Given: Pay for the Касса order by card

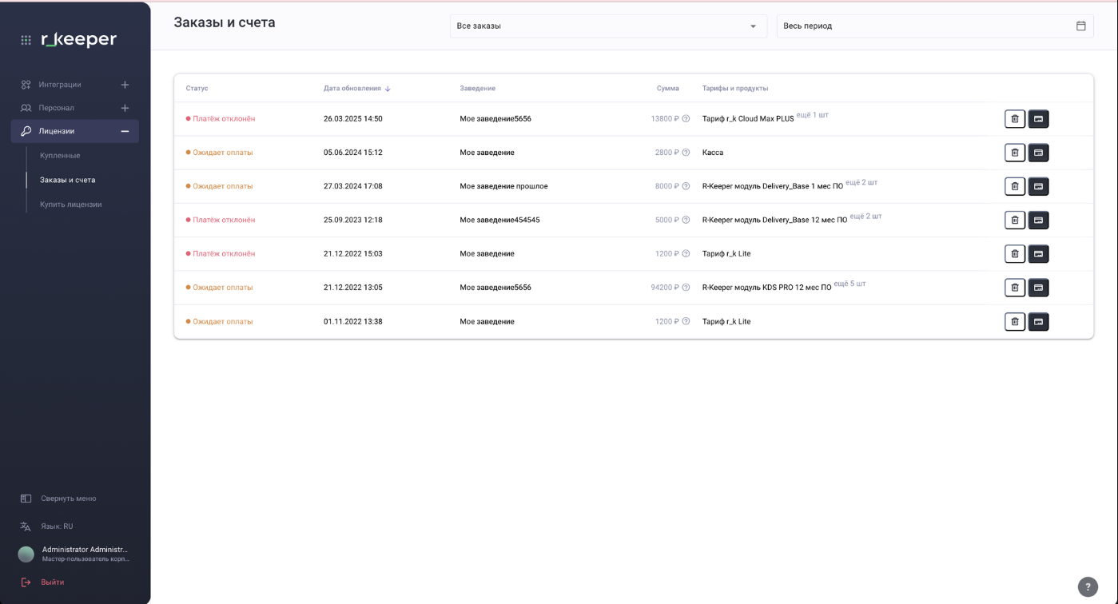Looking at the screenshot, I should (x=1038, y=153).
